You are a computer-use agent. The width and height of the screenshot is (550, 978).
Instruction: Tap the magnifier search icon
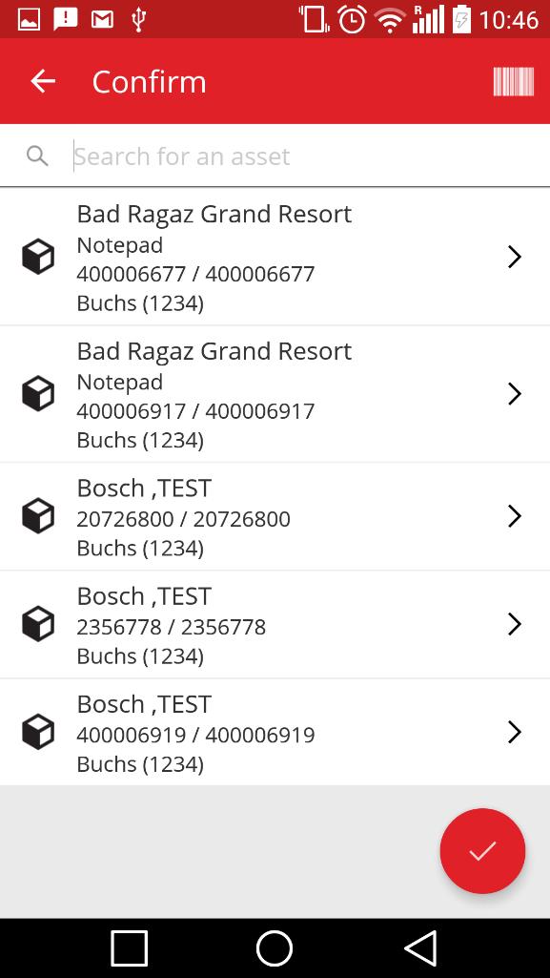37,156
